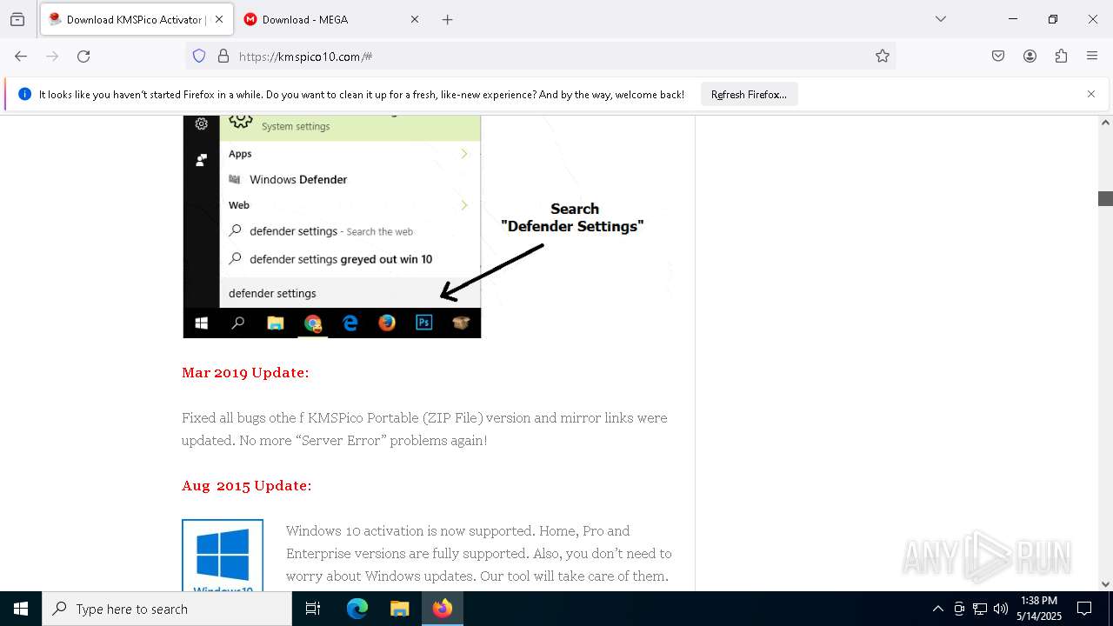This screenshot has width=1113, height=626.
Task: Open tracking protection shield icon
Action: pos(199,56)
